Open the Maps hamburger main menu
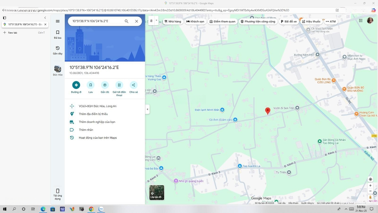Screen dimensions: 378x213 (58, 21)
